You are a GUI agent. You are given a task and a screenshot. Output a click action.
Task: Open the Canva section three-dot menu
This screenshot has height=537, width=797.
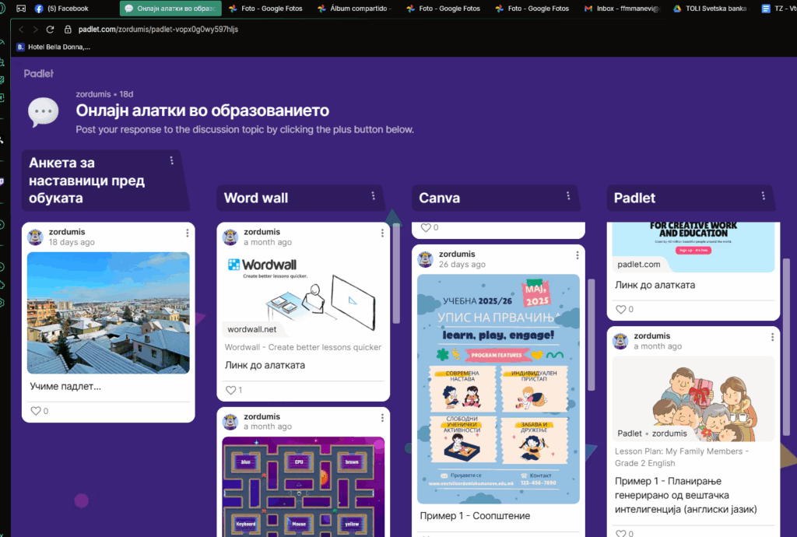568,195
